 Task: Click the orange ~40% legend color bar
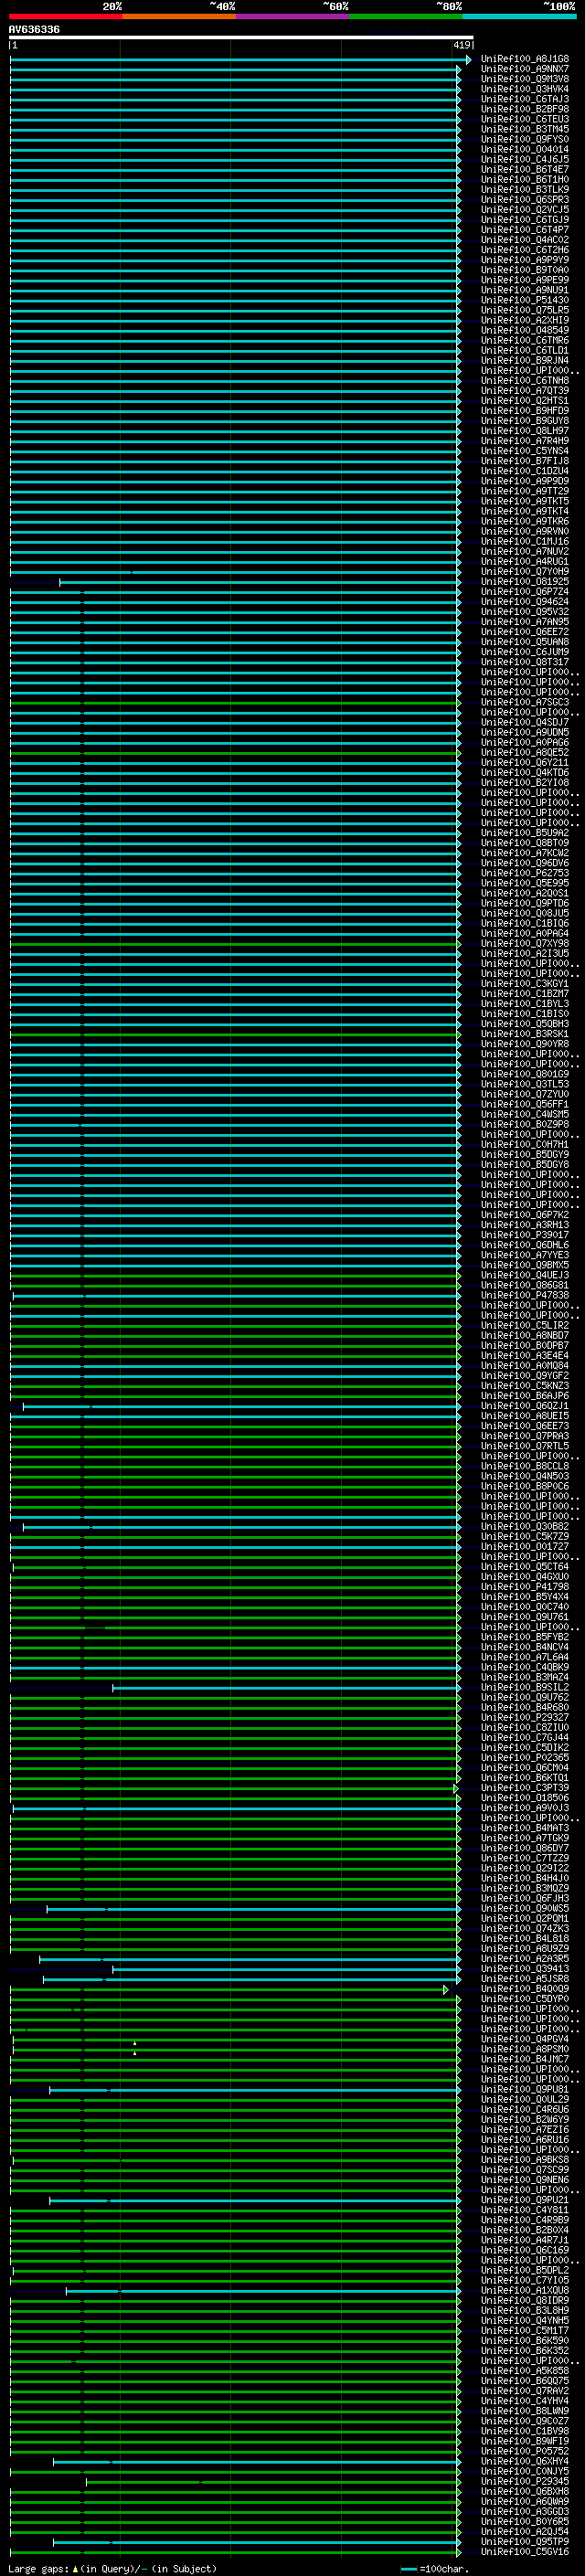click(x=178, y=17)
